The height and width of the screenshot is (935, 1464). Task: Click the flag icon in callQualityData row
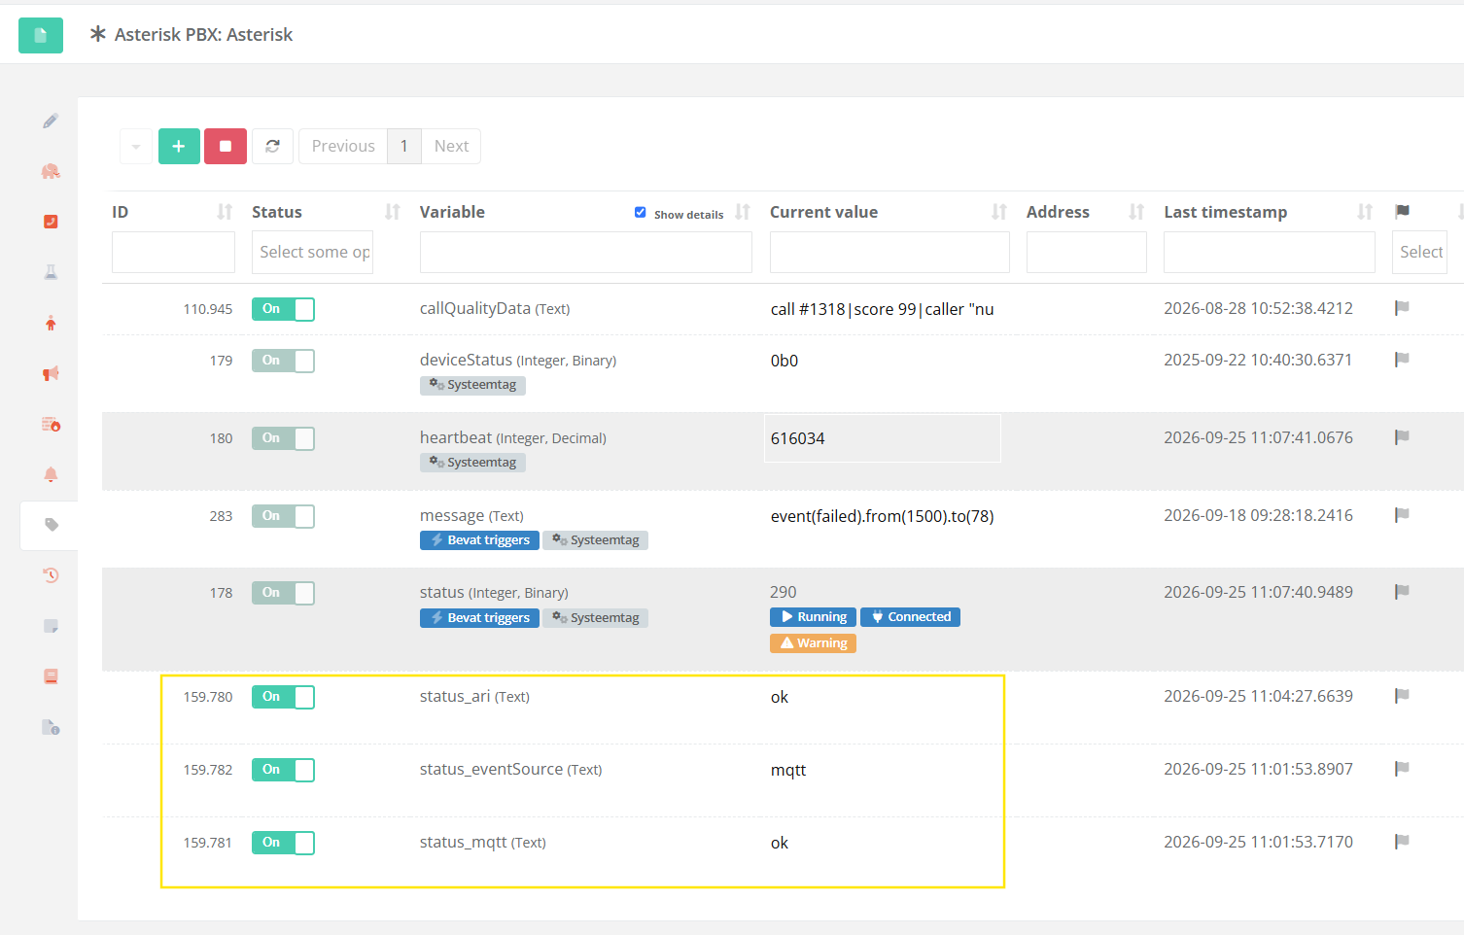[1402, 308]
